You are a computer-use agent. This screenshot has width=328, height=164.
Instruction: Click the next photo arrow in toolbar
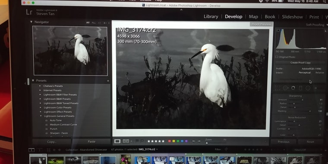pos(199,141)
